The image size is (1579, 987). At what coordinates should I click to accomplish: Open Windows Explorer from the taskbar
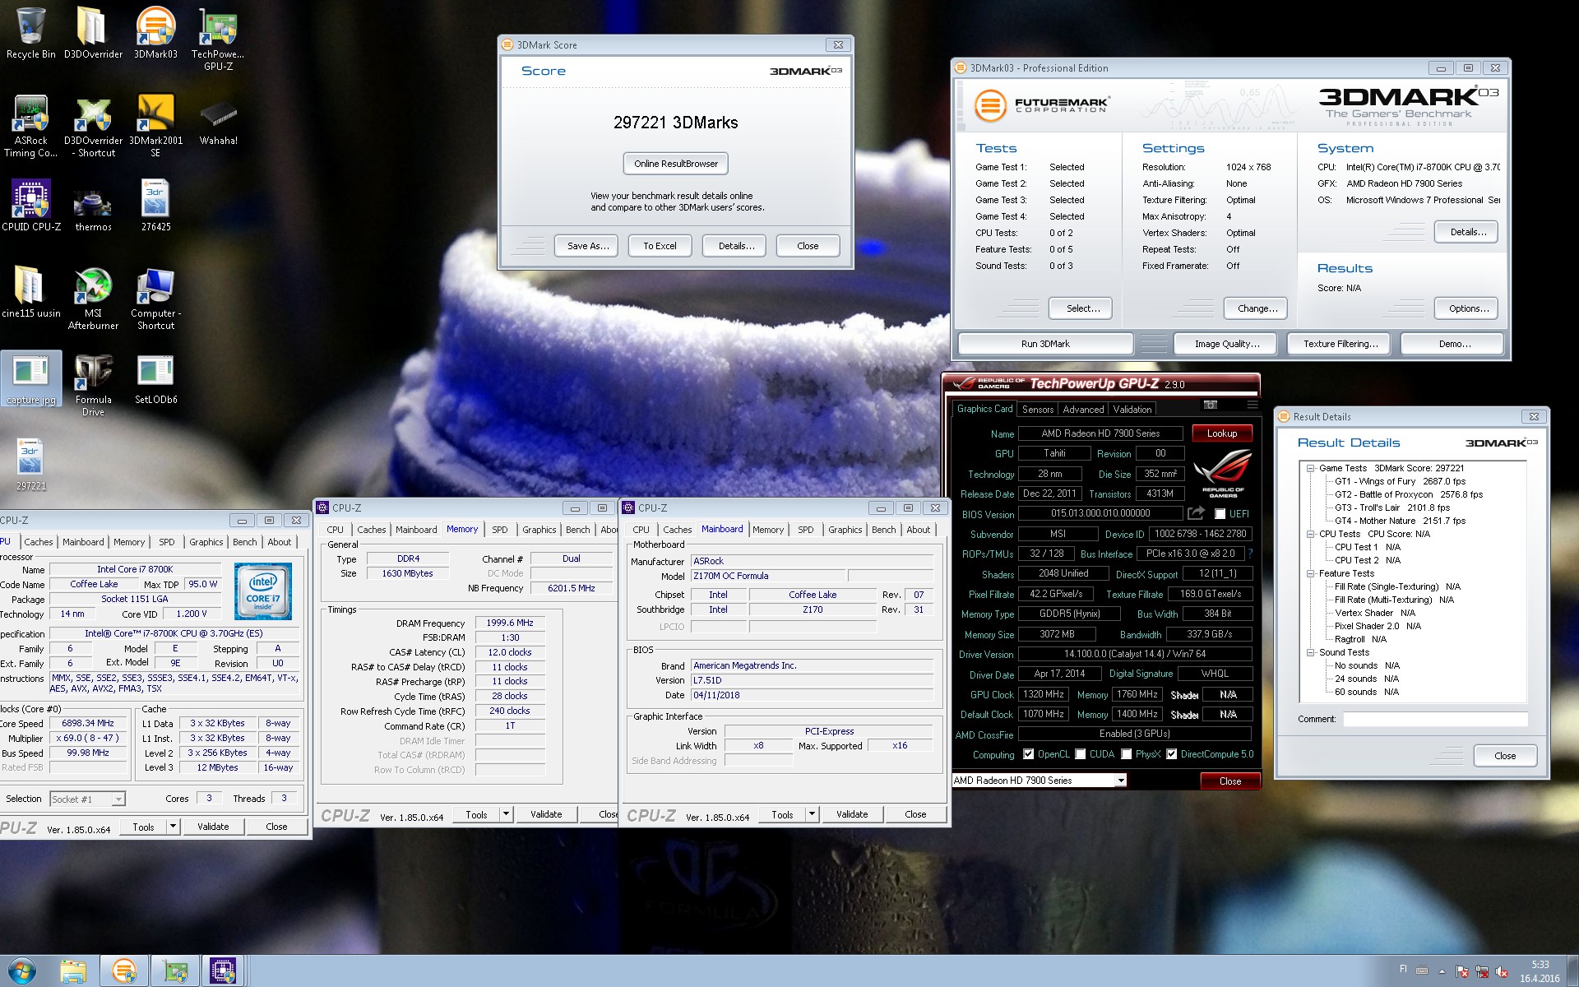tap(73, 971)
